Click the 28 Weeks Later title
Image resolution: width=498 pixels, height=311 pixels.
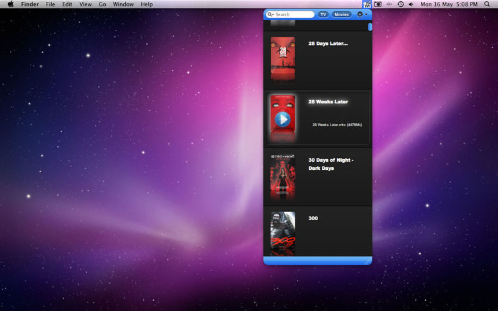point(328,101)
